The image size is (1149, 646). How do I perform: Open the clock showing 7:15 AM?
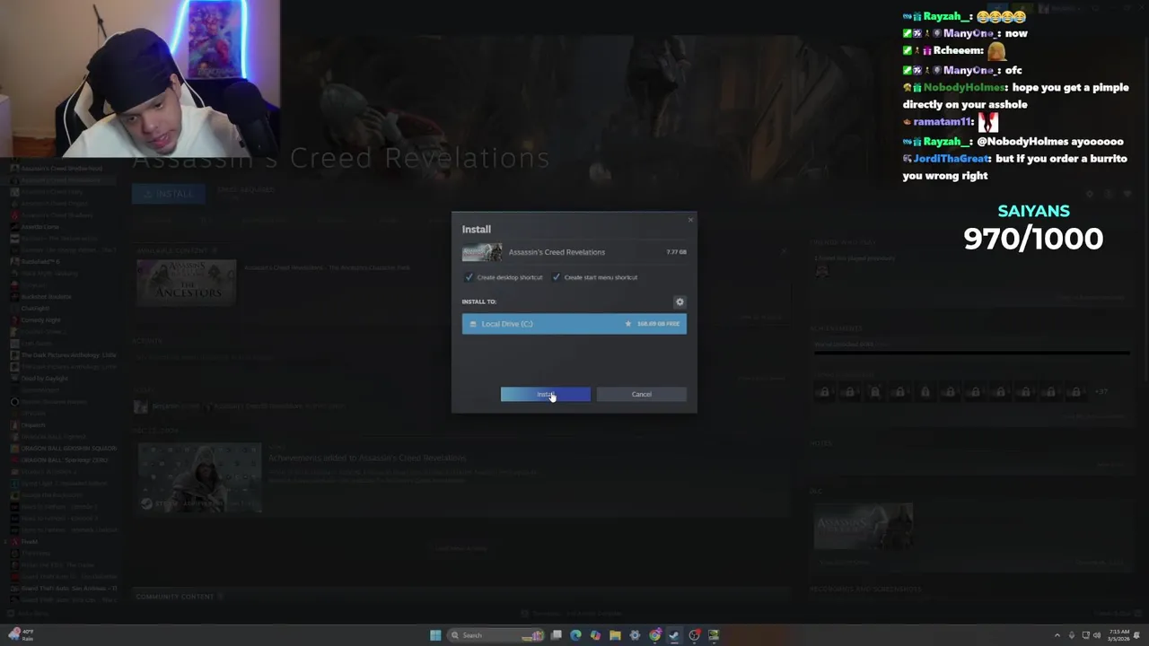pyautogui.click(x=1118, y=635)
